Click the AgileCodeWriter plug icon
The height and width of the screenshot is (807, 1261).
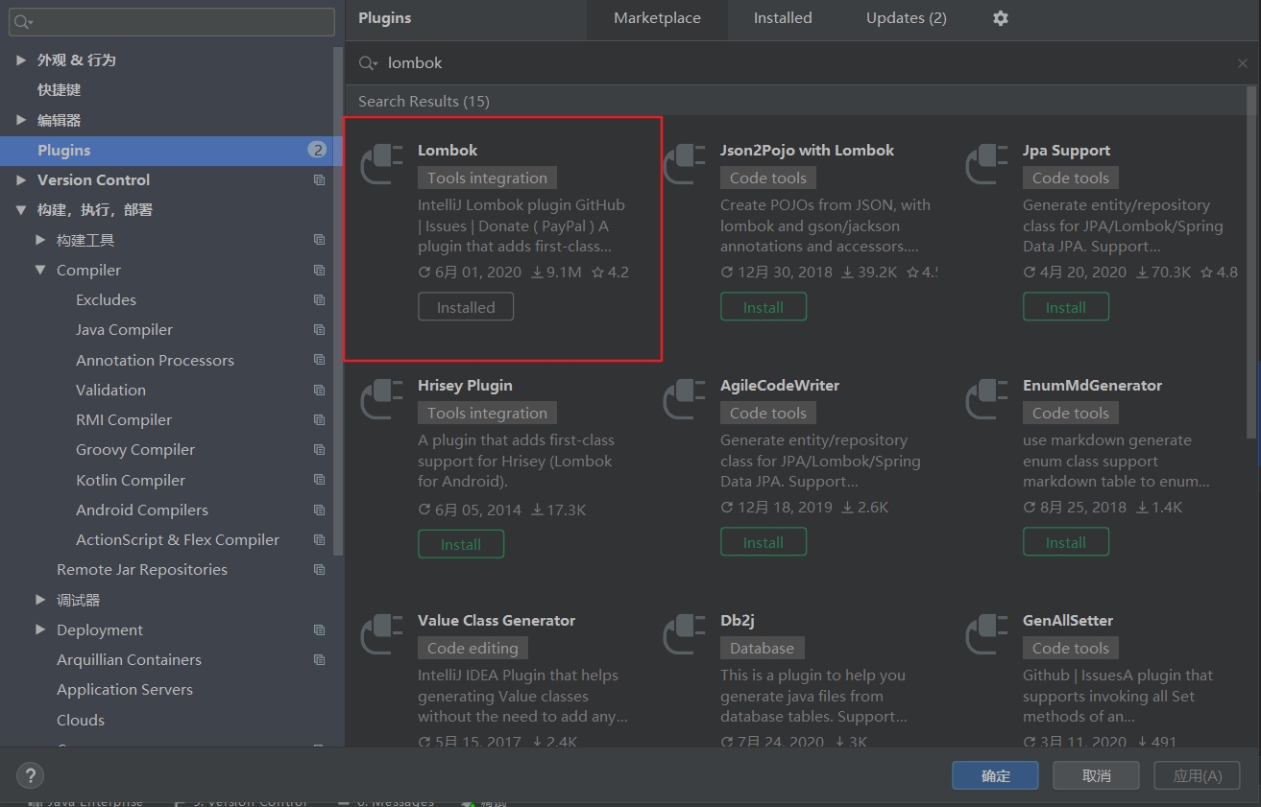tap(685, 398)
